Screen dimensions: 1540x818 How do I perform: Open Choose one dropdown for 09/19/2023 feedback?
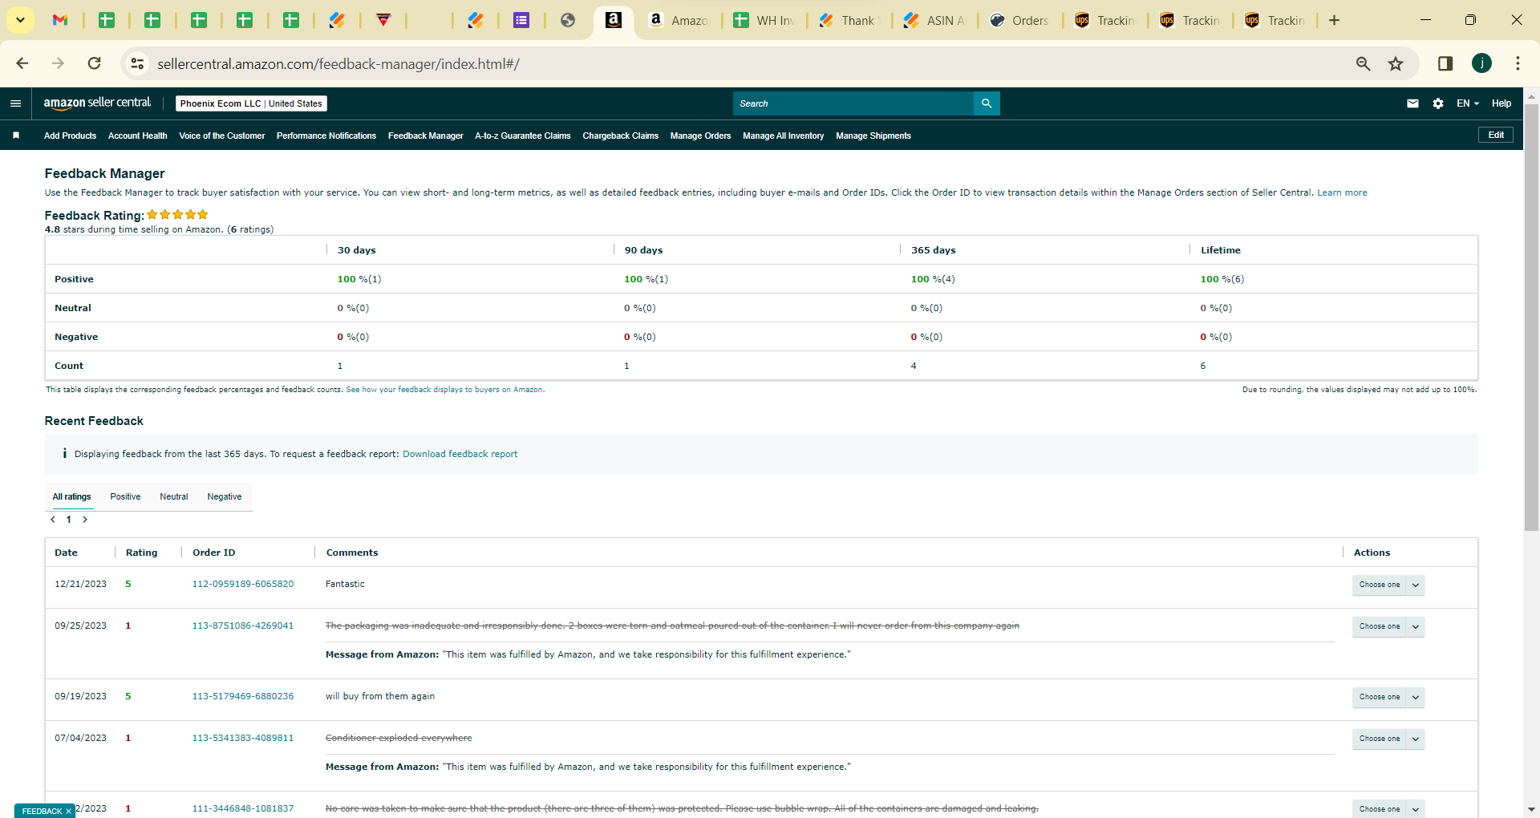coord(1388,697)
